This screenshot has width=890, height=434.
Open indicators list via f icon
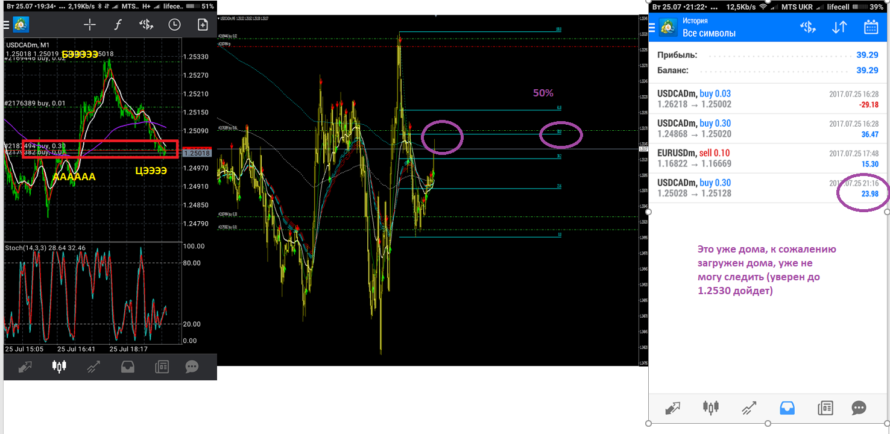pyautogui.click(x=118, y=25)
